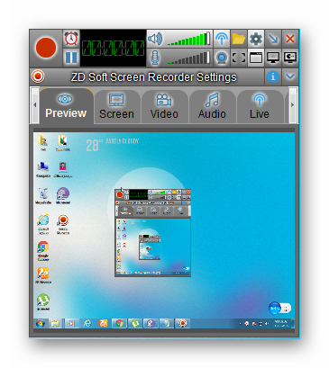This screenshot has height=368, width=329.
Task: Open the alarm clock schedule timer
Action: tap(71, 39)
